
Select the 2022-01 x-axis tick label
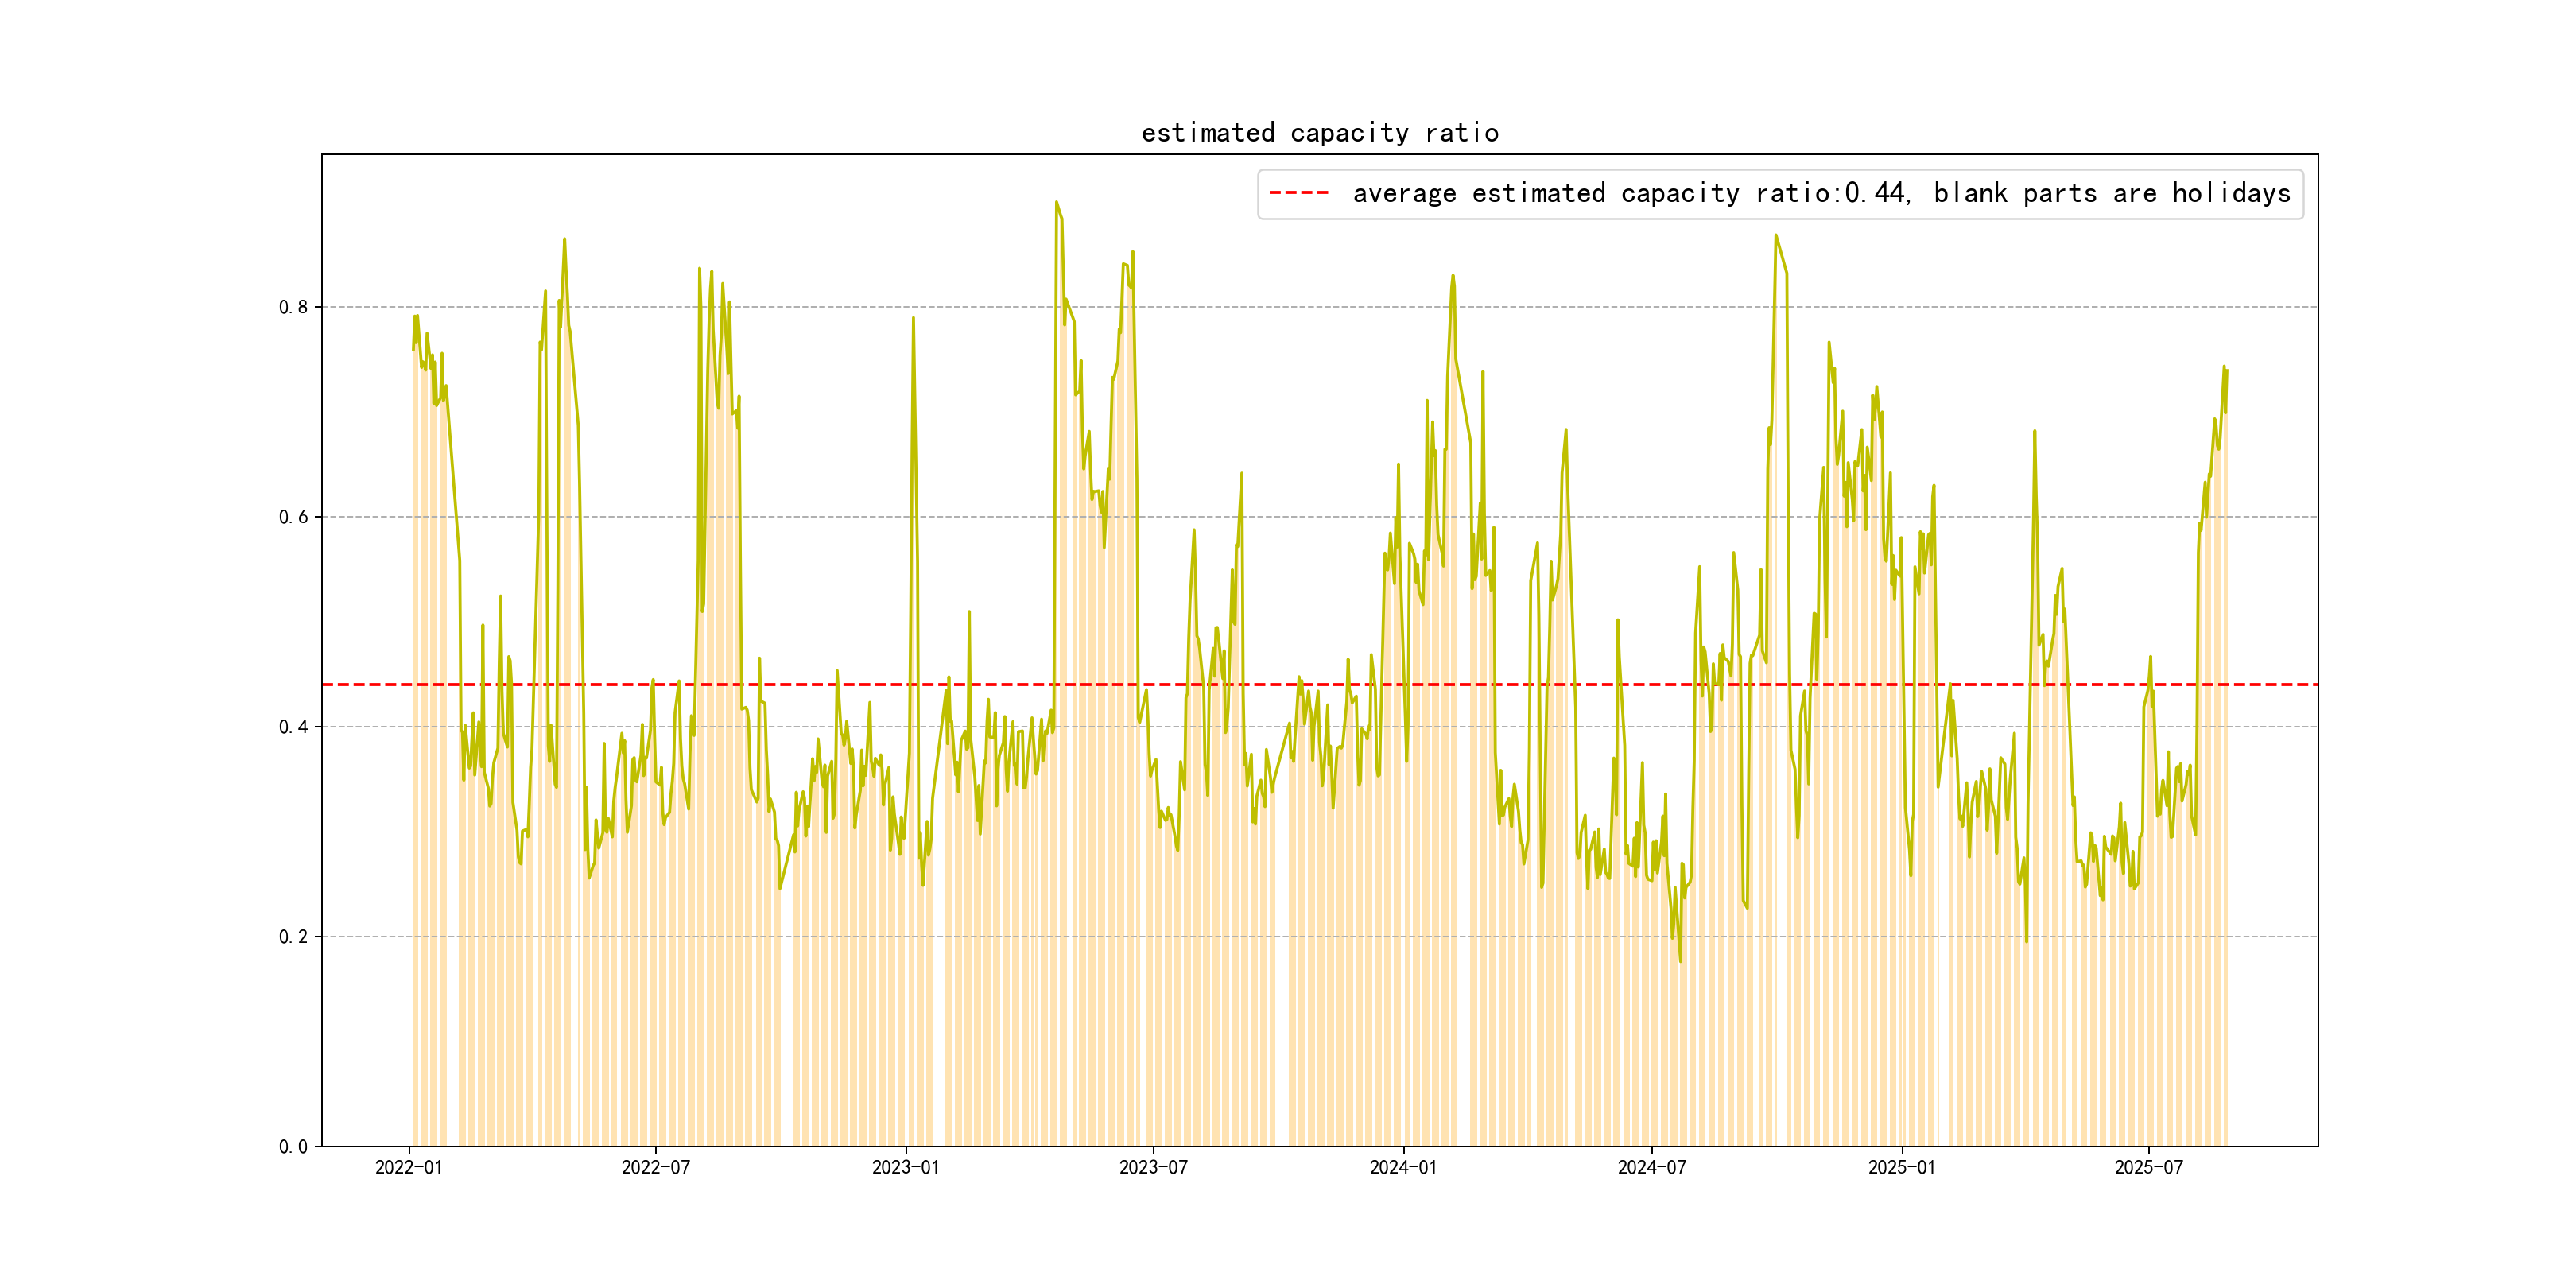[408, 1167]
